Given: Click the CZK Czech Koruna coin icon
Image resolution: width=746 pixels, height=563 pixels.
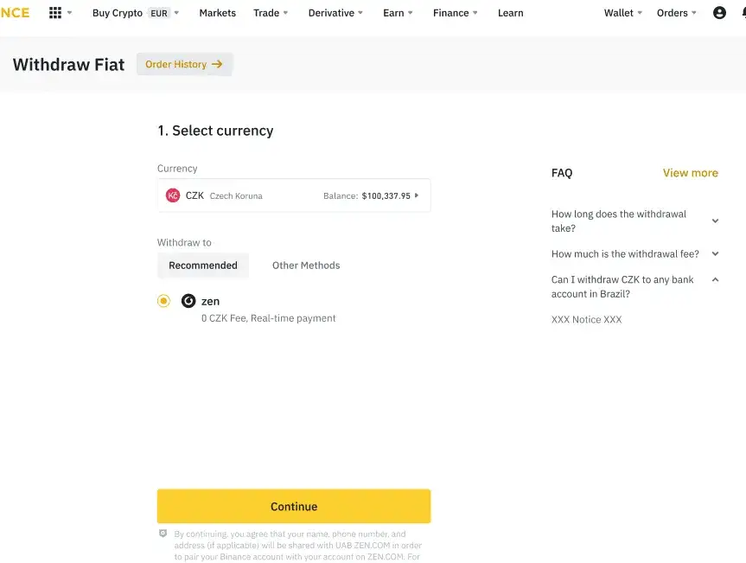Looking at the screenshot, I should click(x=173, y=195).
